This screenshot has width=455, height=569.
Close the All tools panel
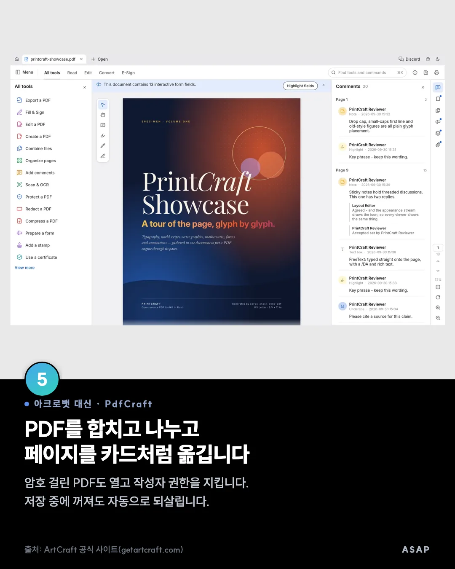click(85, 87)
